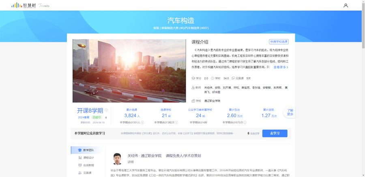Click the info icon beside 开课8学期
The width and height of the screenshot is (365, 177).
(x=106, y=110)
